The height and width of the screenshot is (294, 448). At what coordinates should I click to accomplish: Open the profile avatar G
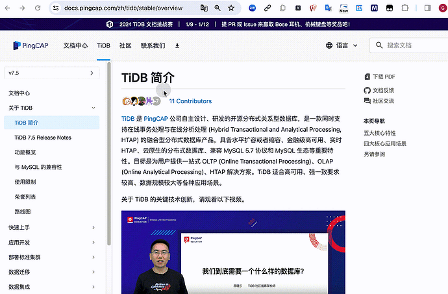443,8
